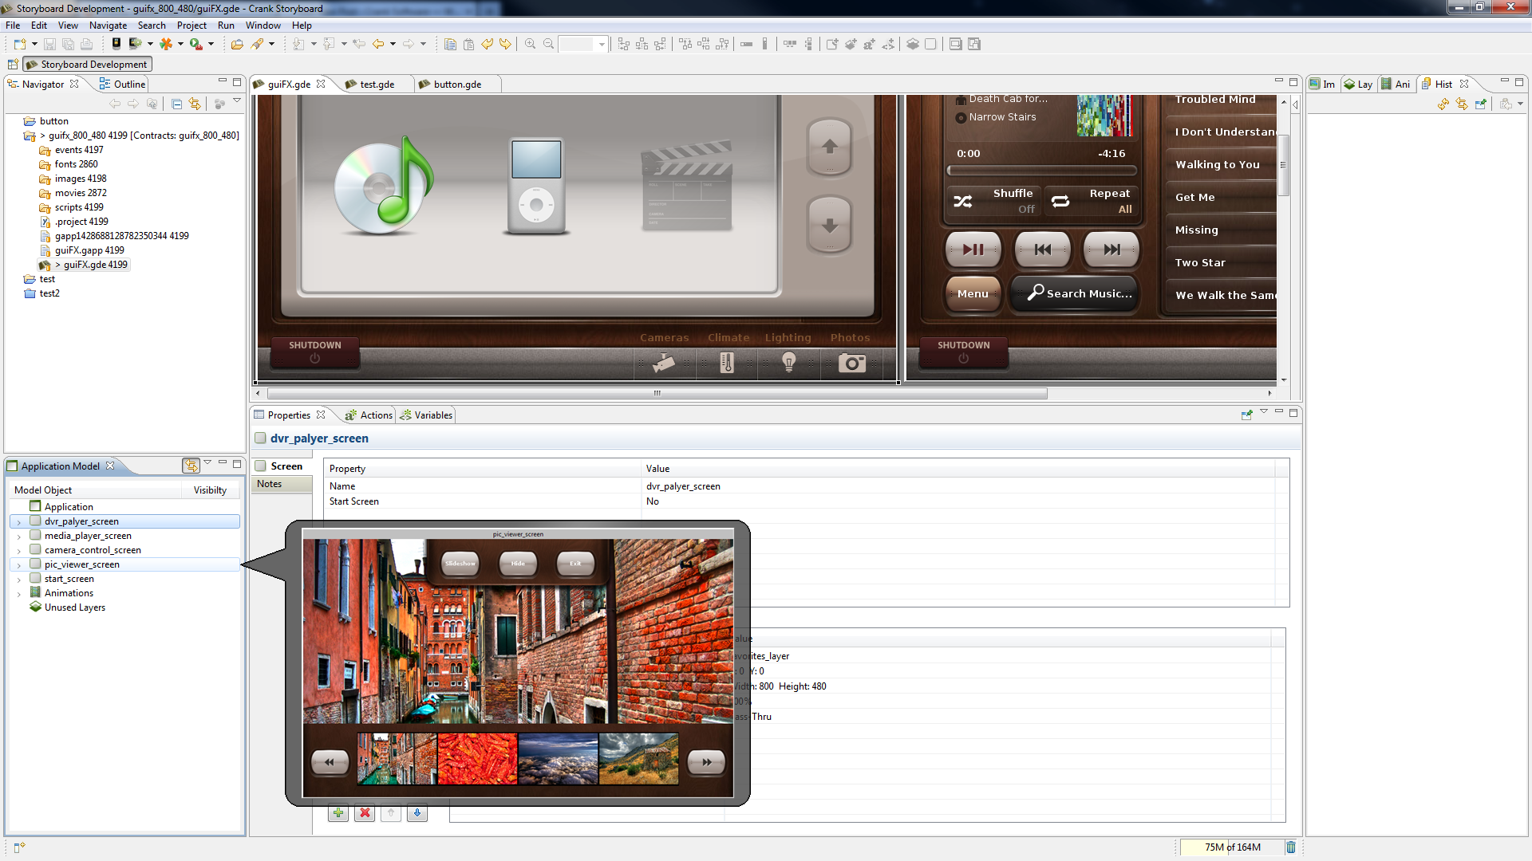Click the Pin to selection icon in the Properties panel
Viewport: 1532px width, 861px height.
point(1246,415)
